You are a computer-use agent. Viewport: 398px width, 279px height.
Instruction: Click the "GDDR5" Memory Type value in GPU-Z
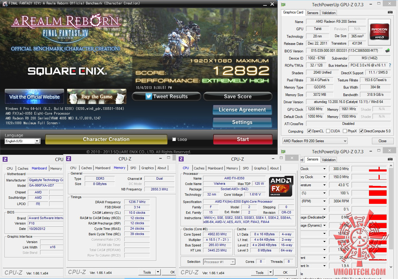[x=320, y=87]
